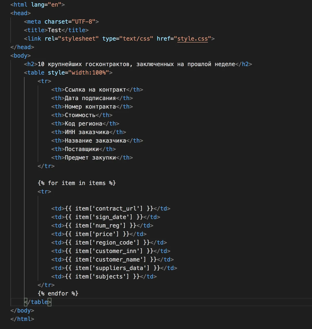Viewport: 312px width, 329px height.
Task: Click the item['price'] expression
Action: pyautogui.click(x=97, y=234)
